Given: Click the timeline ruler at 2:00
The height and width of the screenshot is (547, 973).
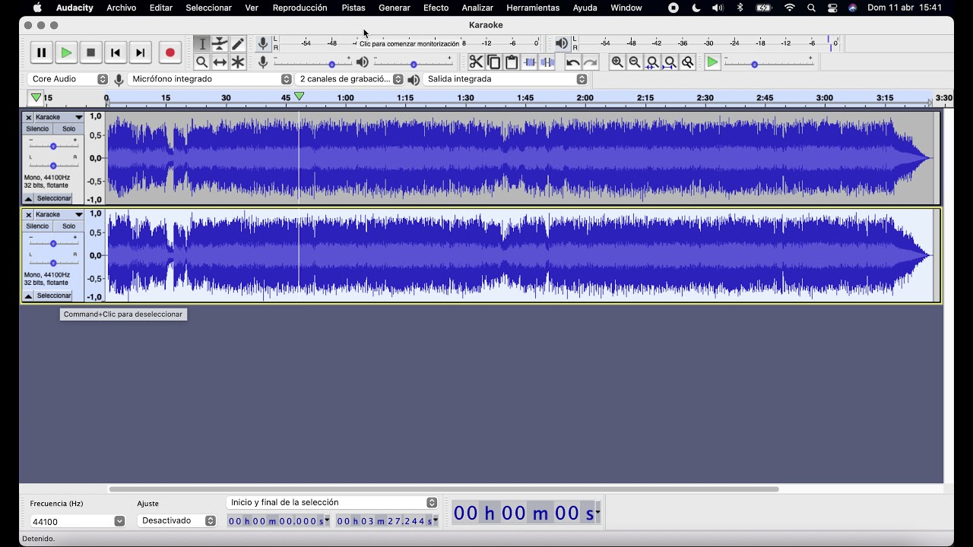Looking at the screenshot, I should tap(585, 98).
